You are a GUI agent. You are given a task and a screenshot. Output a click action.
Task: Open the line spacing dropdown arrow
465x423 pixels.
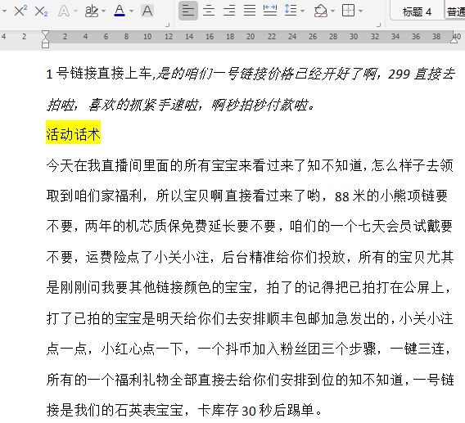pyautogui.click(x=302, y=11)
